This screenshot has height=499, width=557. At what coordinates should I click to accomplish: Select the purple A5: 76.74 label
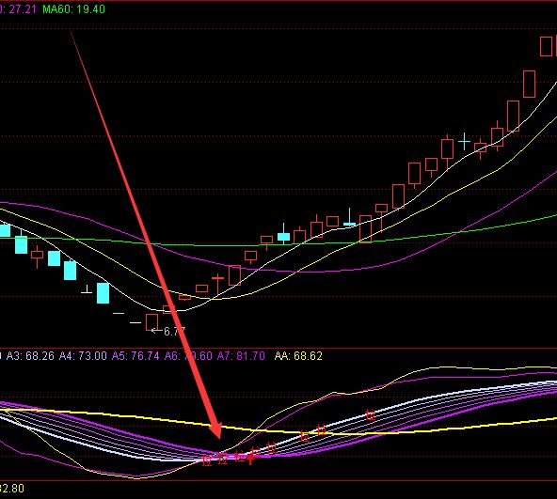coord(135,355)
